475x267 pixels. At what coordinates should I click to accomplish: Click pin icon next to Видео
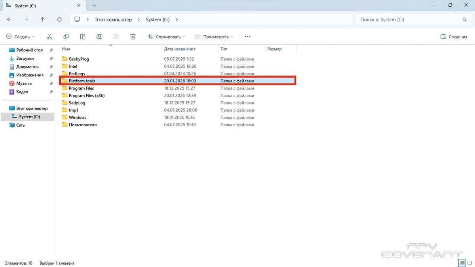[x=51, y=92]
